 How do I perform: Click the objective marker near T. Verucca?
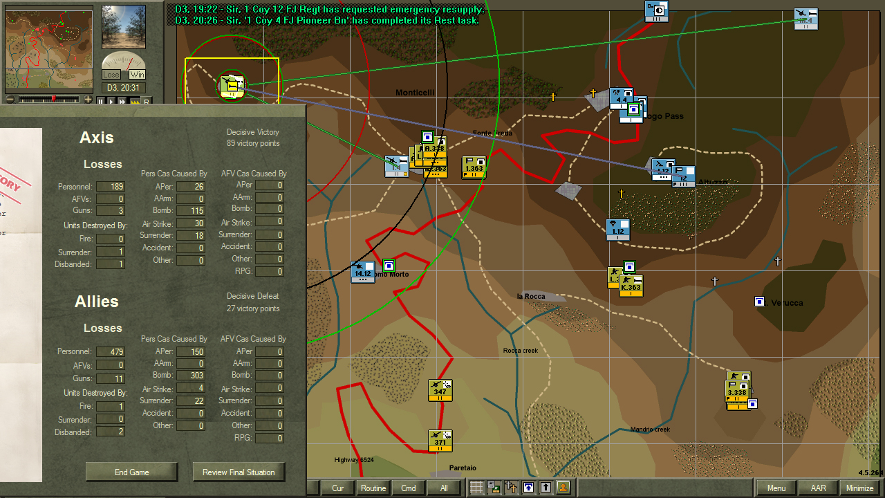pyautogui.click(x=759, y=302)
